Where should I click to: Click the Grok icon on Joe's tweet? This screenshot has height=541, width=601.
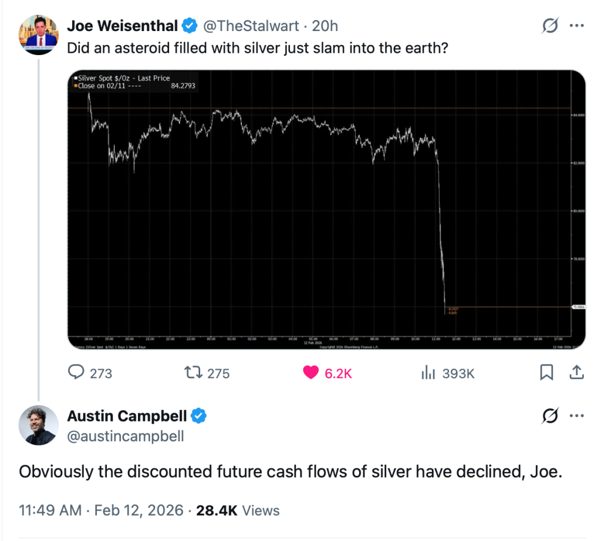tap(550, 26)
